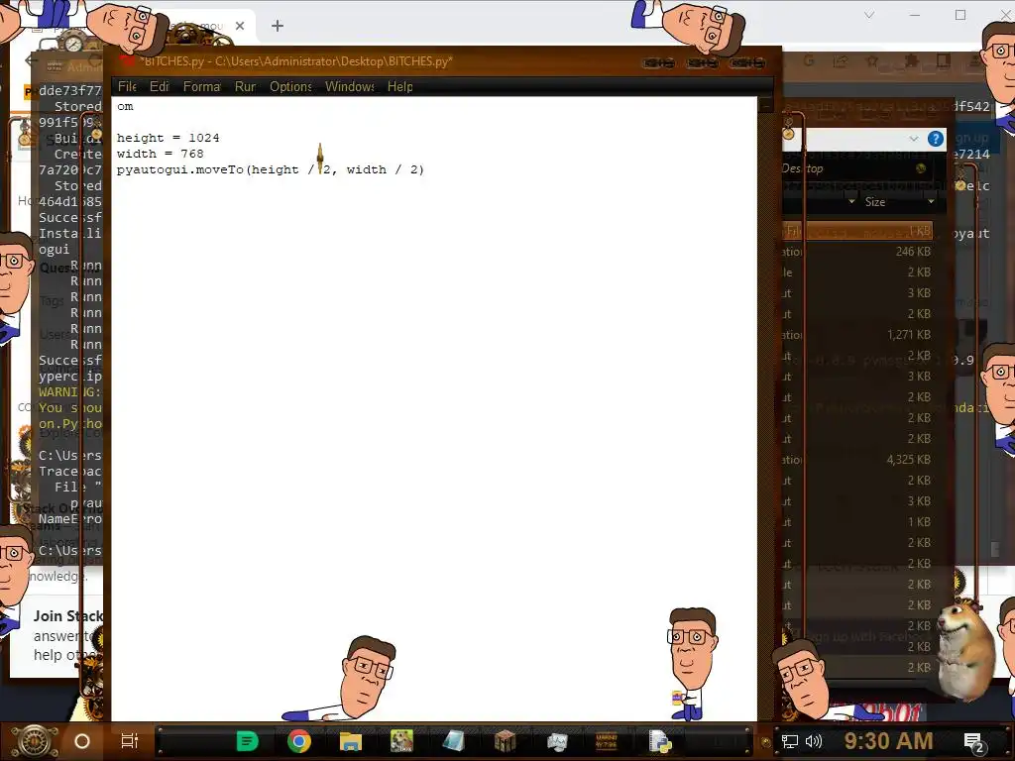Open the Minecraft block icon on taskbar
Viewport: 1015px width, 761px height.
tap(505, 741)
